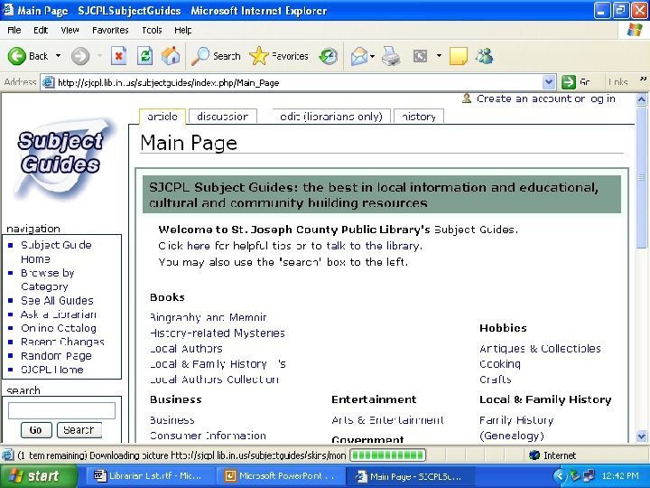Open the History clock icon
Image resolution: width=650 pixels, height=488 pixels.
coord(329,56)
